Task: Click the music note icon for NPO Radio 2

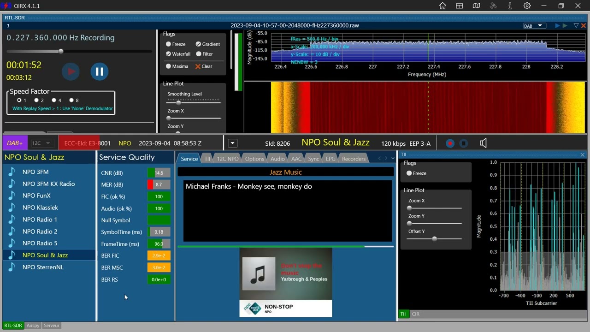Action: tap(12, 231)
